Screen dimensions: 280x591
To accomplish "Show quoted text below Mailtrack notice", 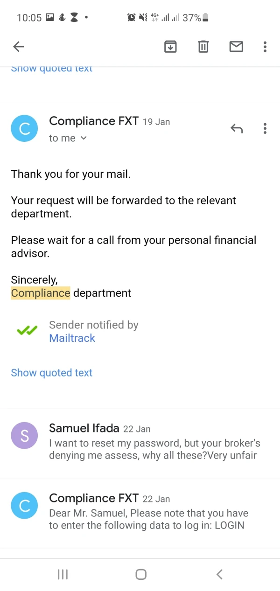I will [x=52, y=373].
